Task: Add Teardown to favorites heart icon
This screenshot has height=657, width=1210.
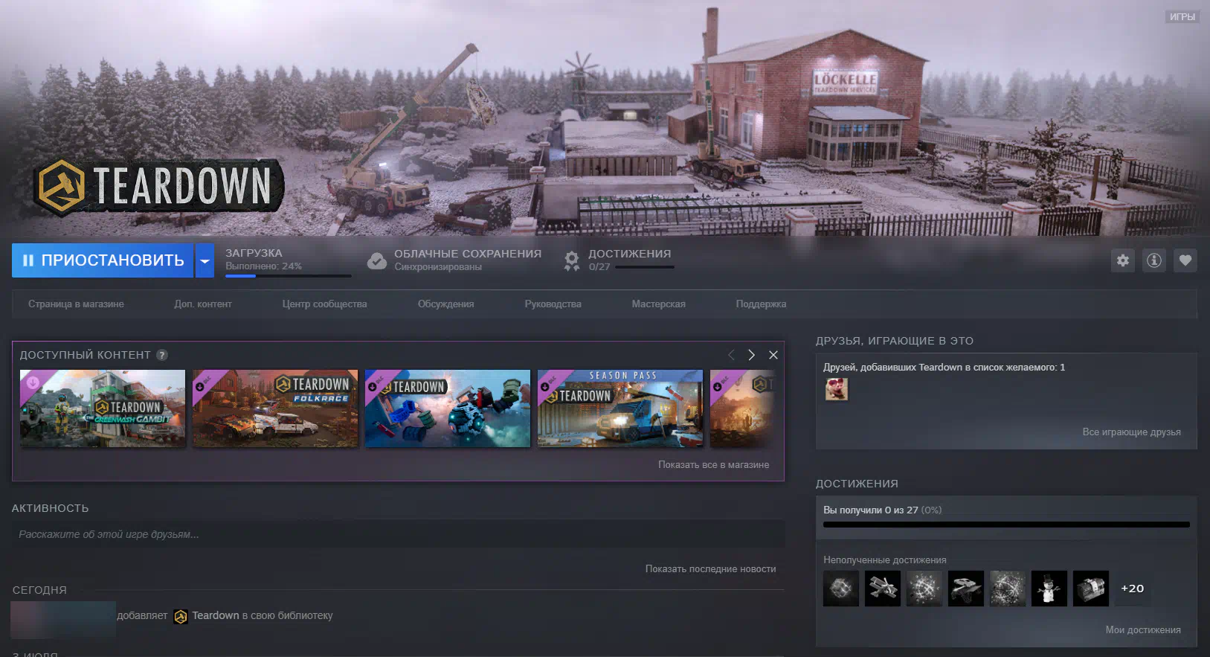Action: coord(1185,260)
